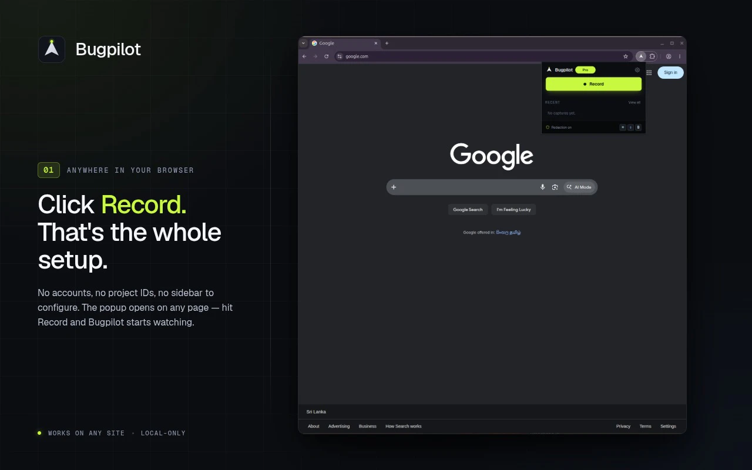The height and width of the screenshot is (470, 752).
Task: Click the redaction shield icon in popup
Action: tap(548, 127)
